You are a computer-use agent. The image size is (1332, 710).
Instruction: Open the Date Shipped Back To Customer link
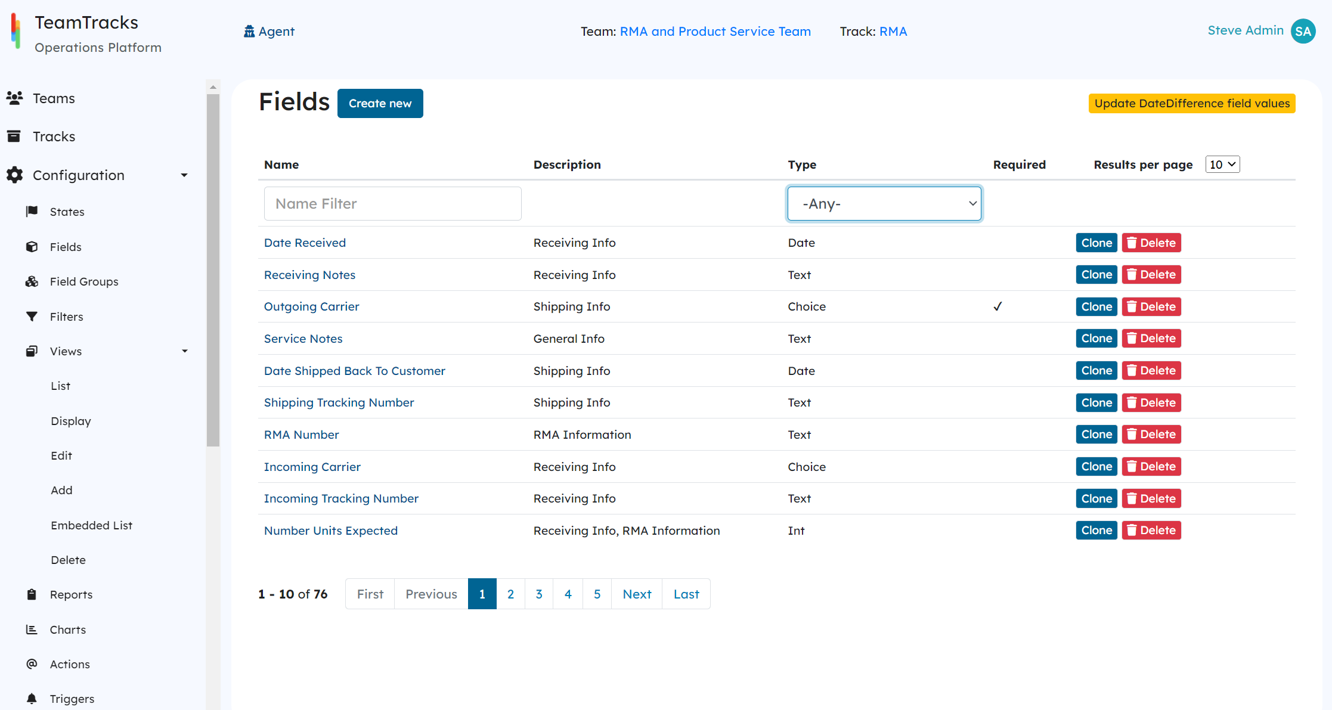pos(354,371)
